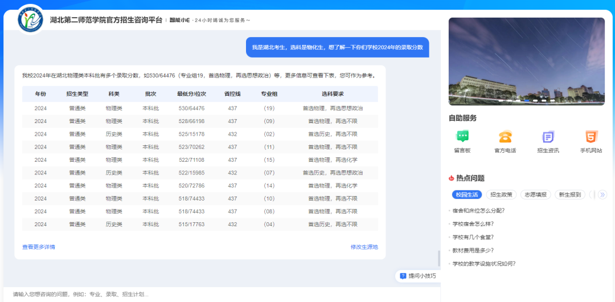Image resolution: width=615 pixels, height=302 pixels.
Task: Open the 留言板 message board icon
Action: (x=462, y=137)
